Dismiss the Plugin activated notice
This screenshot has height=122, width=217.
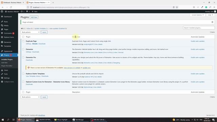pyautogui.click(x=212, y=22)
